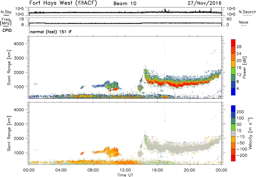Click the '28' tick on power colorbar

pyautogui.click(x=239, y=47)
